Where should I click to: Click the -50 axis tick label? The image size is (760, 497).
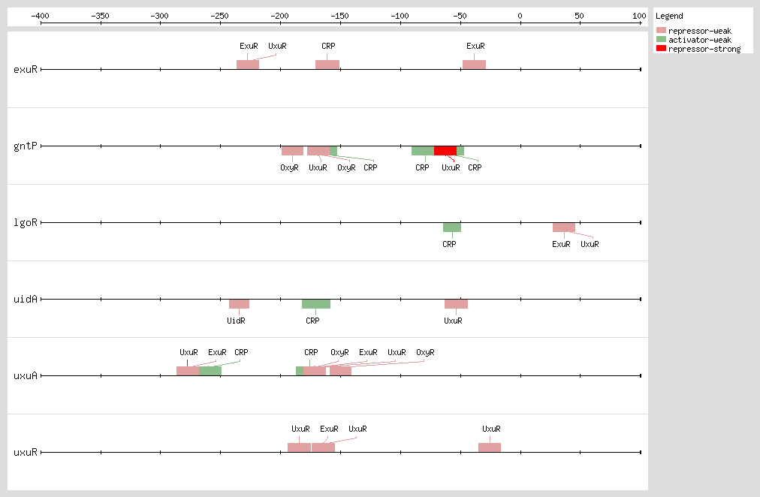pos(460,16)
